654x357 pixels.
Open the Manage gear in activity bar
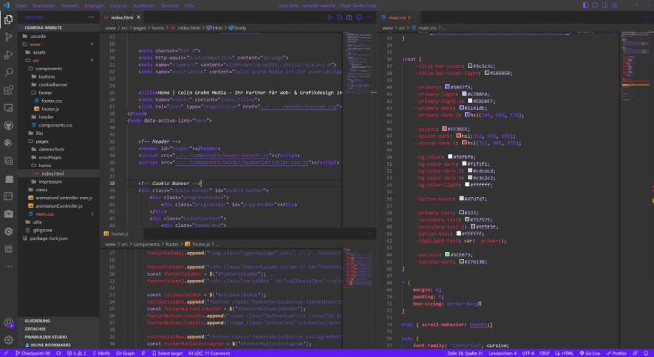pyautogui.click(x=9, y=340)
